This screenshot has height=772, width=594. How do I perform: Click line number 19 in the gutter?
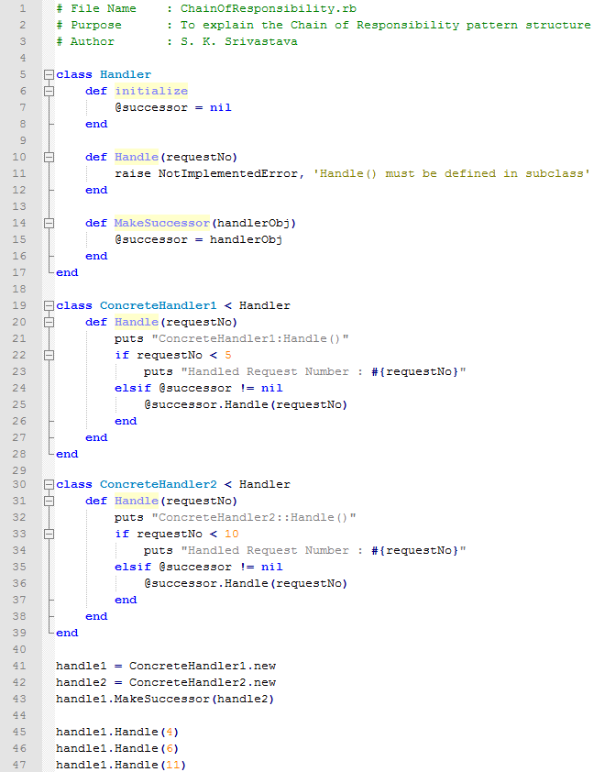pos(19,305)
